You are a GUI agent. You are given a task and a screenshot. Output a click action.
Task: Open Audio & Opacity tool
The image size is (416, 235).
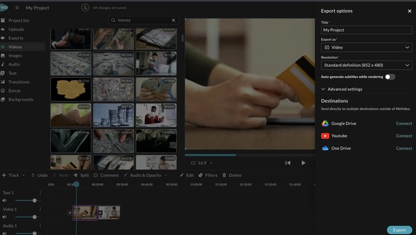143,175
